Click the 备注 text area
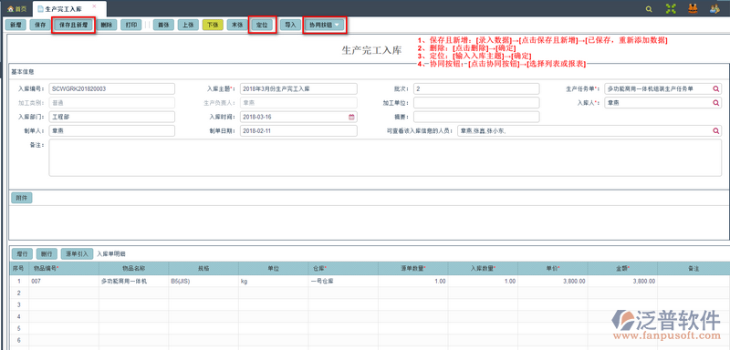The image size is (730, 350). [x=385, y=158]
